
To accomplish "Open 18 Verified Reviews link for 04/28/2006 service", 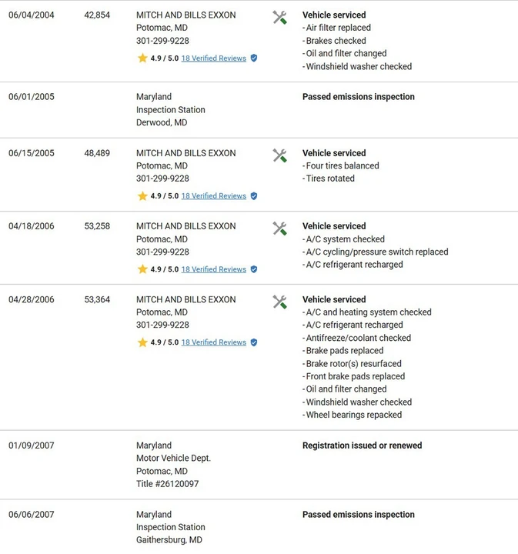I will (x=214, y=342).
